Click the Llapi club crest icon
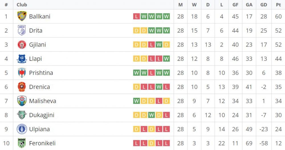 pos(22,59)
